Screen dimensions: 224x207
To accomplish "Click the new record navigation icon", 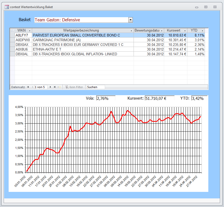I will click(60, 87).
